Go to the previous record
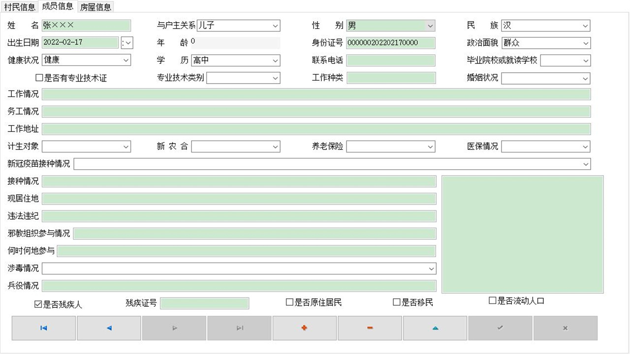 [109, 328]
